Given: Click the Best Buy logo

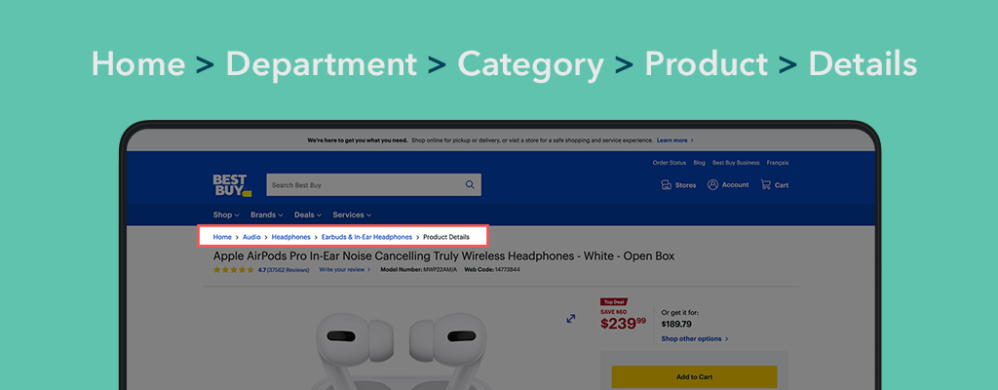Looking at the screenshot, I should pyautogui.click(x=232, y=185).
